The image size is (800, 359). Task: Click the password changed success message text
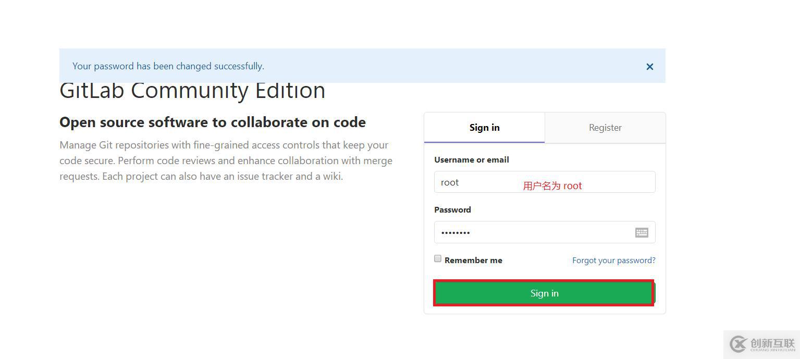[x=168, y=66]
